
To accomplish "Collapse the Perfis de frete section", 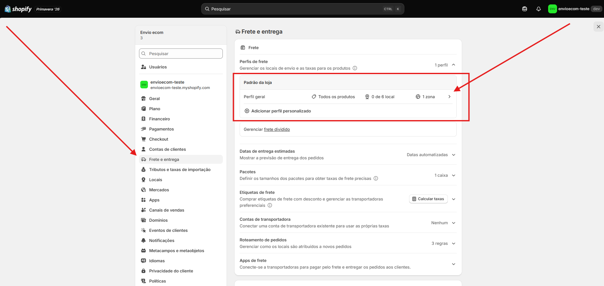I will [x=454, y=65].
